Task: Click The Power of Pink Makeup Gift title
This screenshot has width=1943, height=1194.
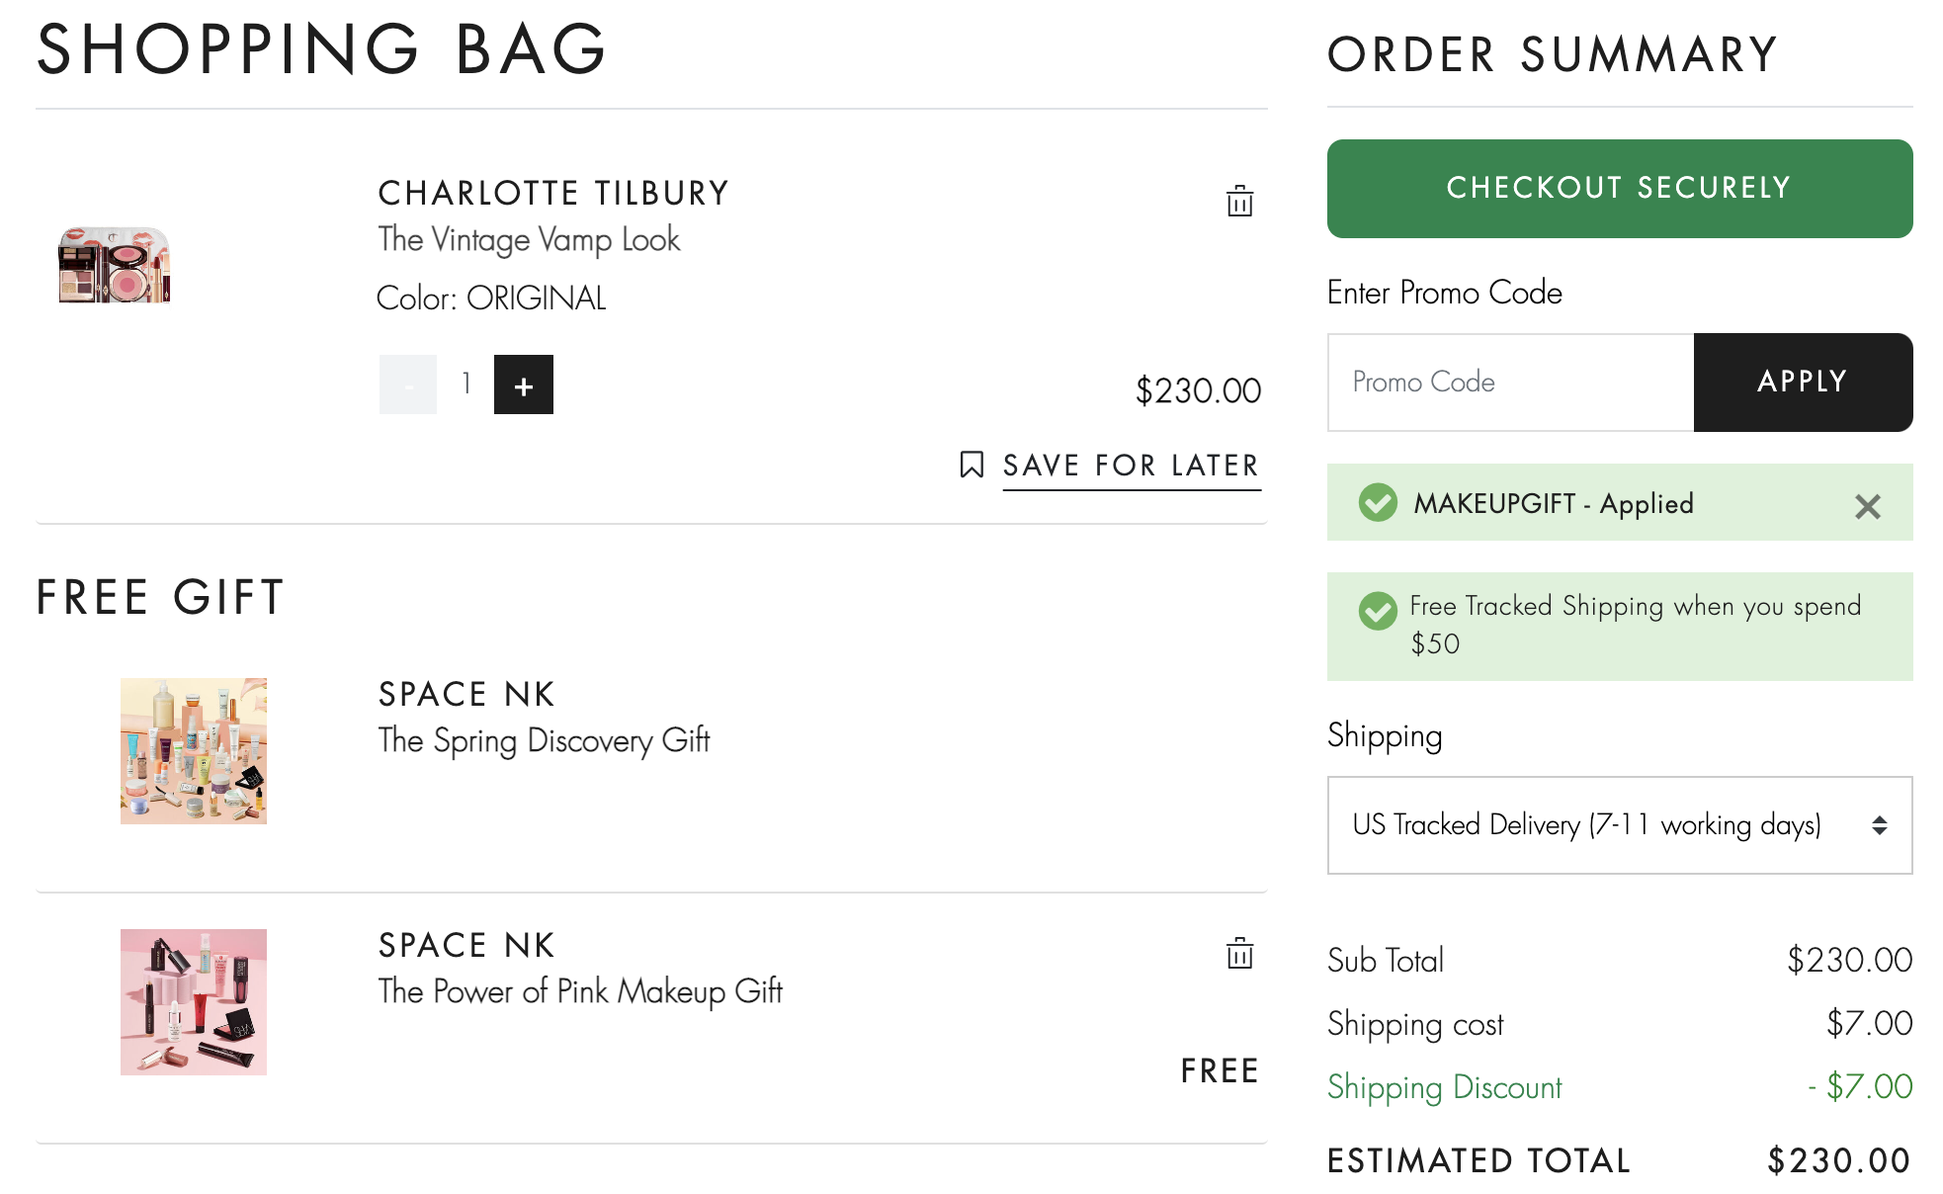Action: click(580, 992)
